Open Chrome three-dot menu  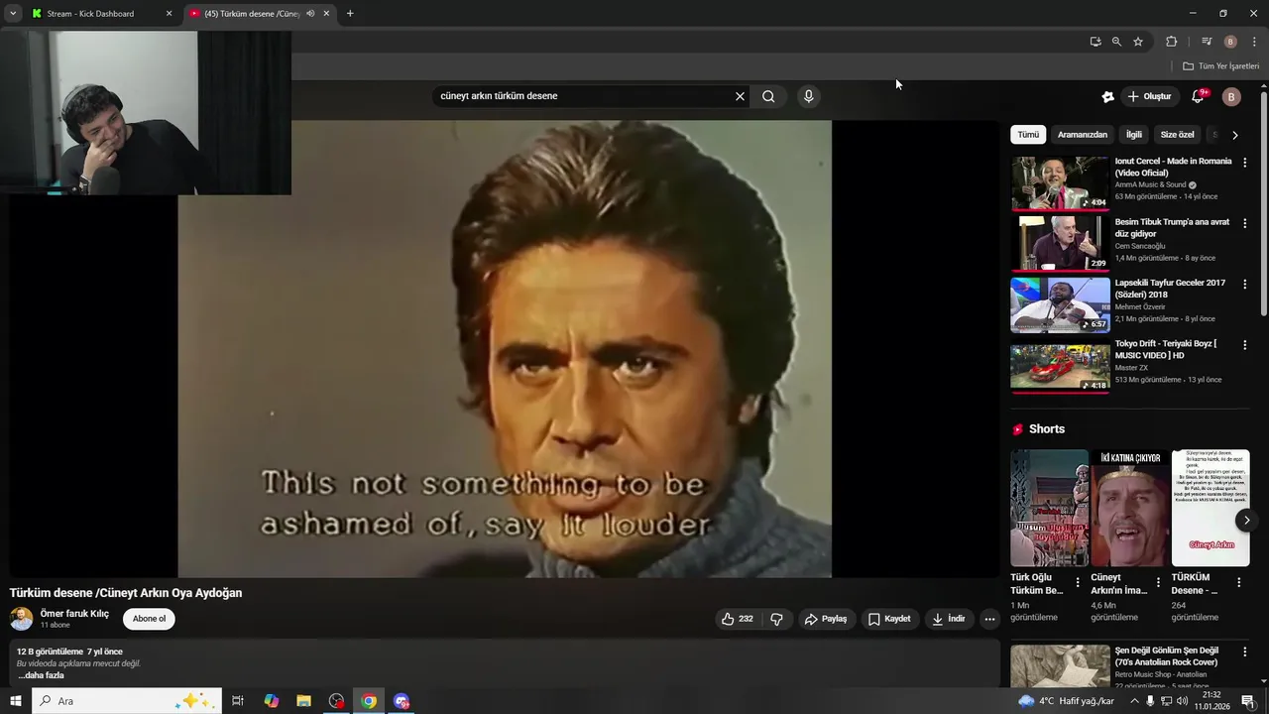point(1254,42)
